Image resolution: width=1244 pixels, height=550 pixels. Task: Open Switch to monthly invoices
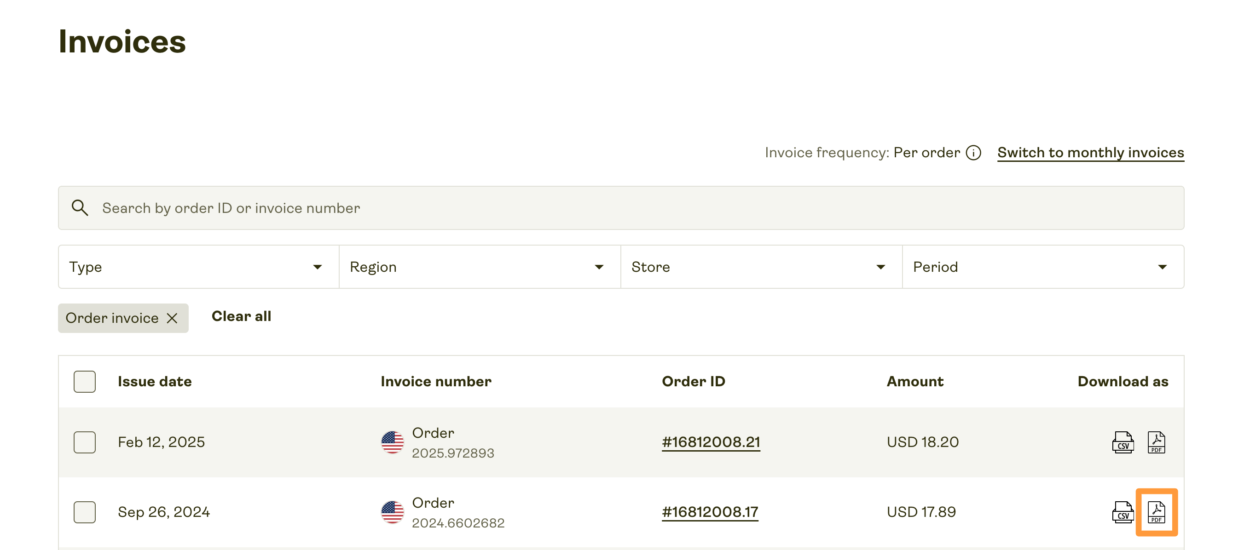click(x=1090, y=153)
